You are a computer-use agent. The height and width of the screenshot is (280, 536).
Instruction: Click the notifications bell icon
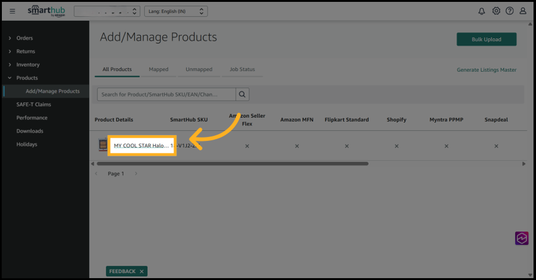482,11
